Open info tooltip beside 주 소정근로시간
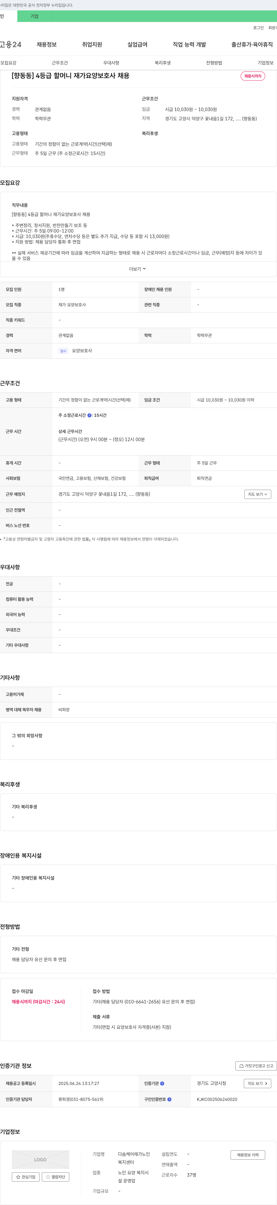Viewport: 277px width, 1205px height. pos(89,415)
